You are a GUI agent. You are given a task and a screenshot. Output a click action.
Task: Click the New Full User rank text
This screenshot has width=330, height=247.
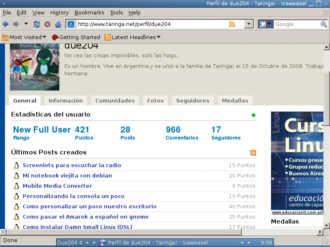[x=42, y=130]
